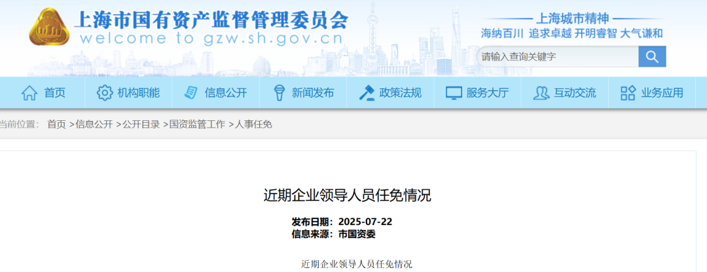
Task: Go to 国资监管工作 in the breadcrumb
Action: point(197,125)
